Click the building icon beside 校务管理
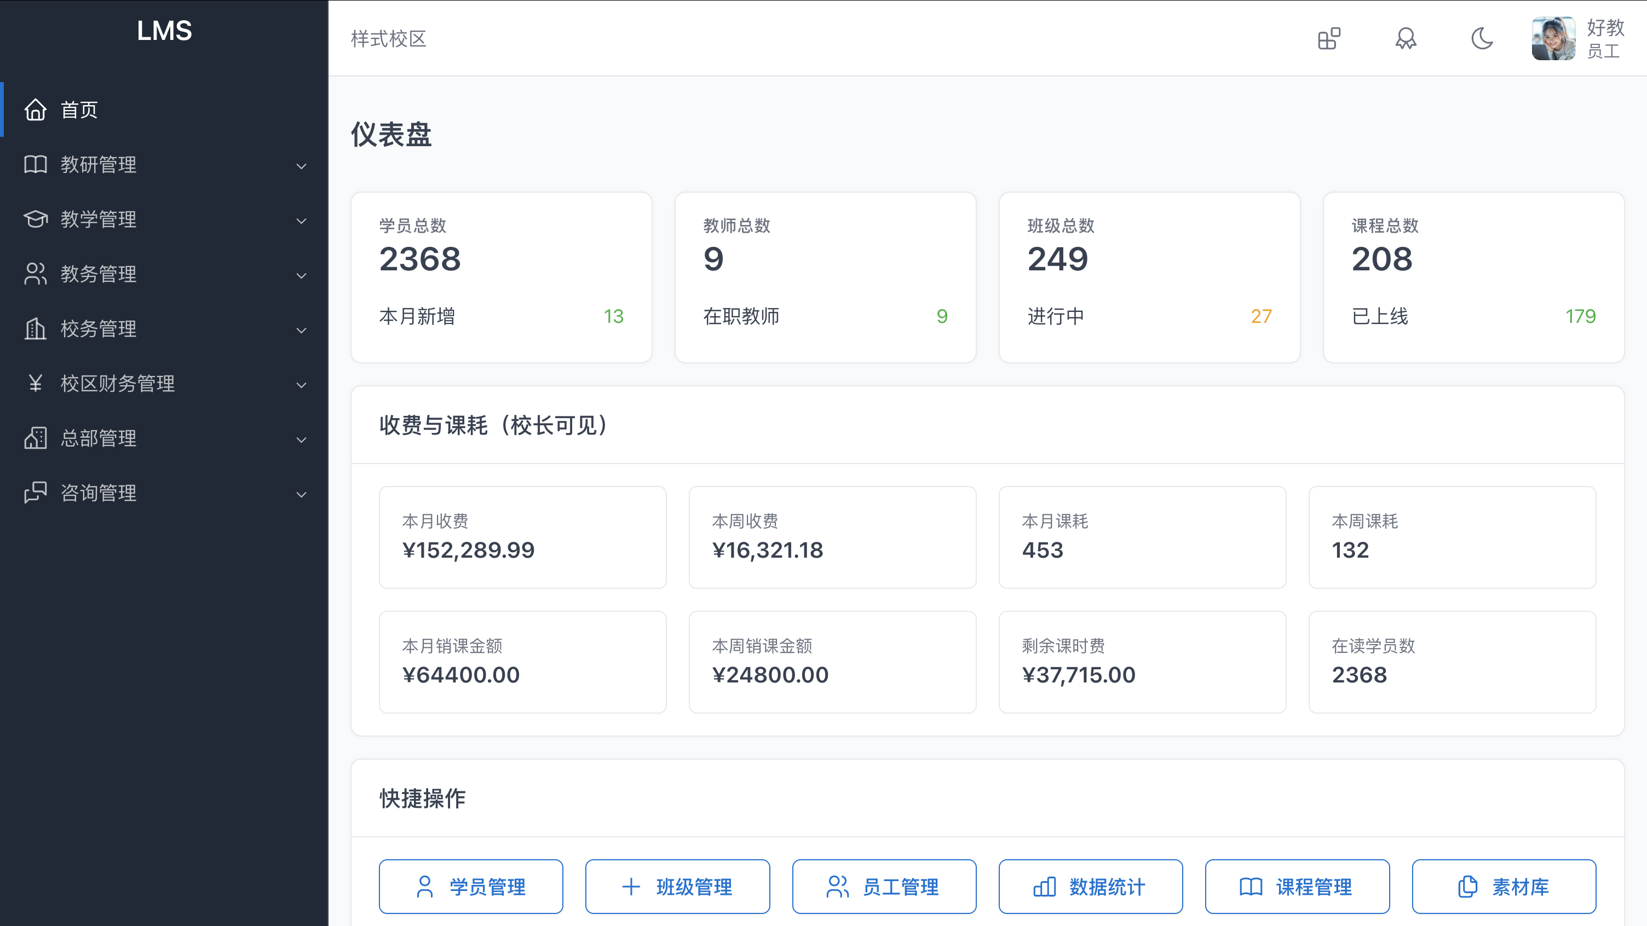 click(x=35, y=328)
